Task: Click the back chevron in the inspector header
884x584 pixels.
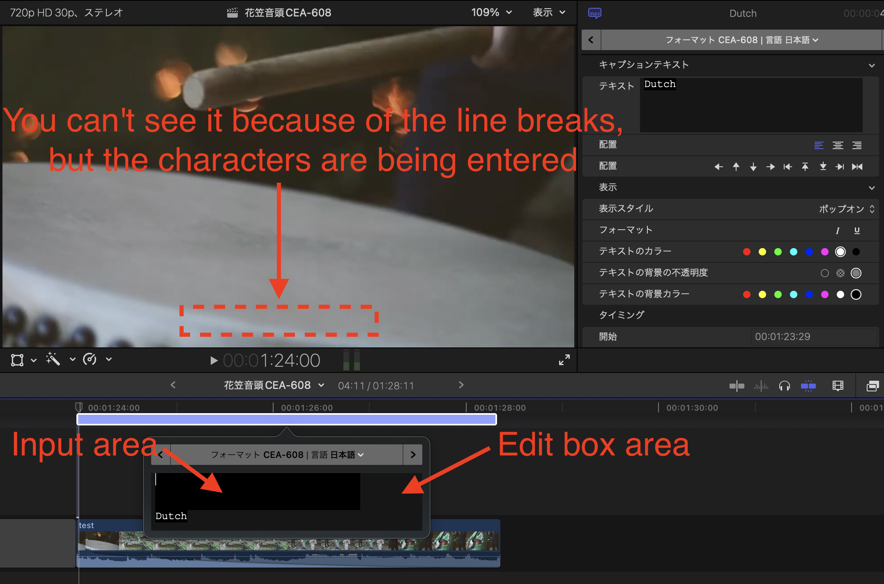Action: [591, 40]
